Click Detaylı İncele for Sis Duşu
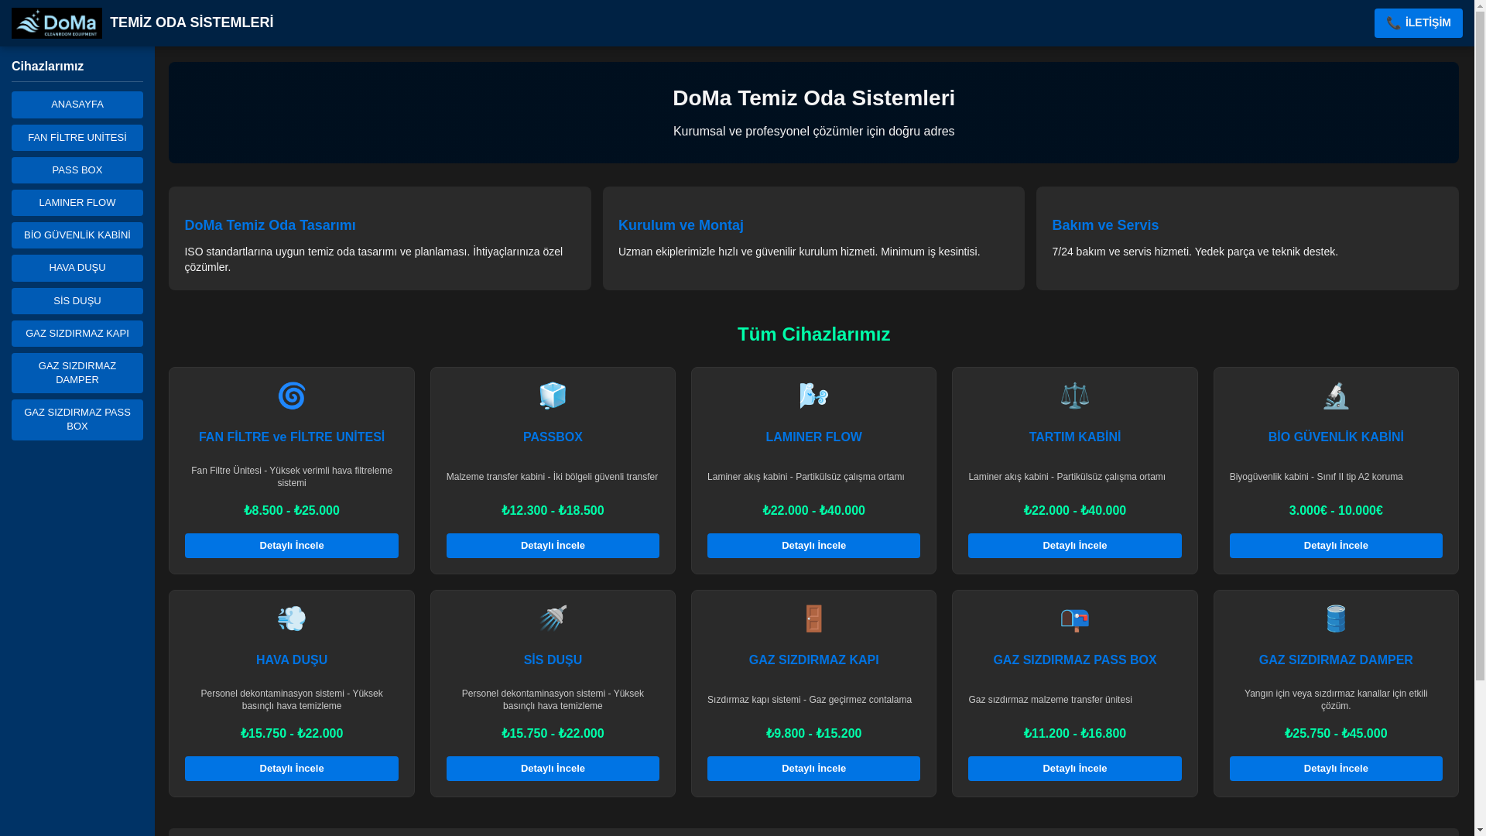Image resolution: width=1486 pixels, height=836 pixels. (x=553, y=769)
